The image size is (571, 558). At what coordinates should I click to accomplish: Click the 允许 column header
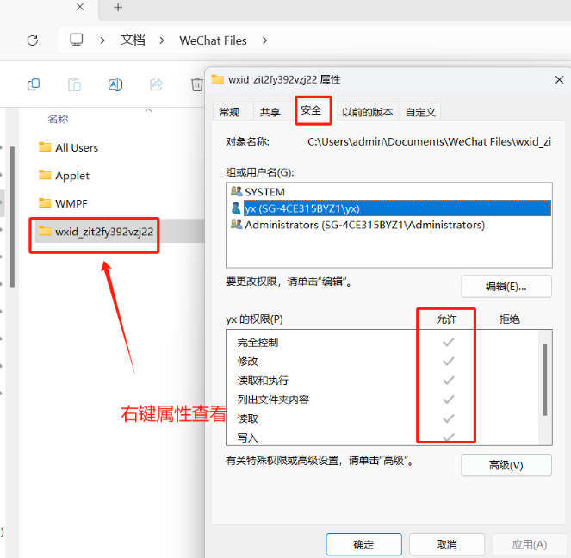(446, 319)
